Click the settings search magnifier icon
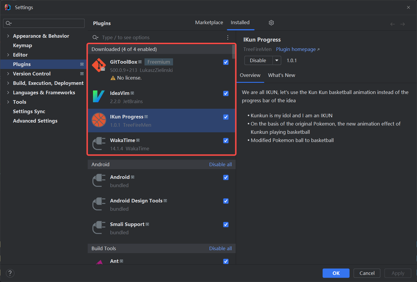 click(x=9, y=23)
